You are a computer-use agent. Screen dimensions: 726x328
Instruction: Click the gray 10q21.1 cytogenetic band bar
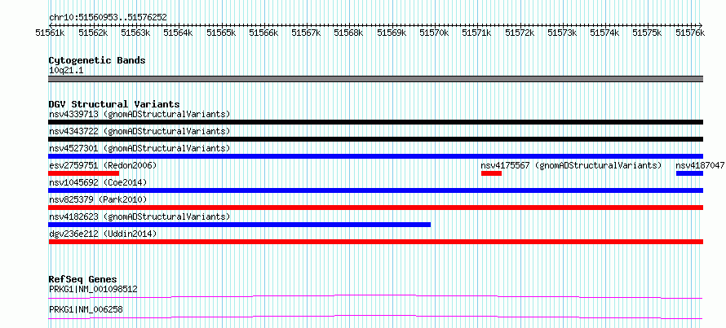point(375,79)
